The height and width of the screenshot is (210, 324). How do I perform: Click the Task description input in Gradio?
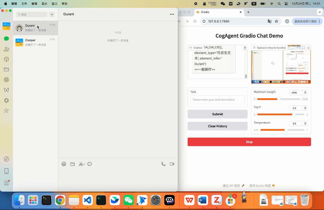[218, 100]
